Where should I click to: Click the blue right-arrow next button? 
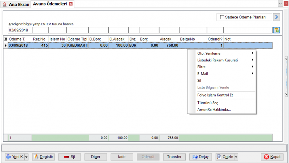coord(276,17)
